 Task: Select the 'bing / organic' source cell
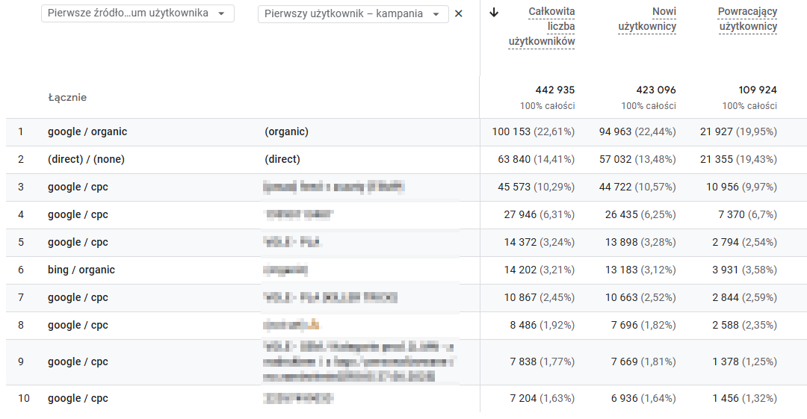click(x=81, y=270)
